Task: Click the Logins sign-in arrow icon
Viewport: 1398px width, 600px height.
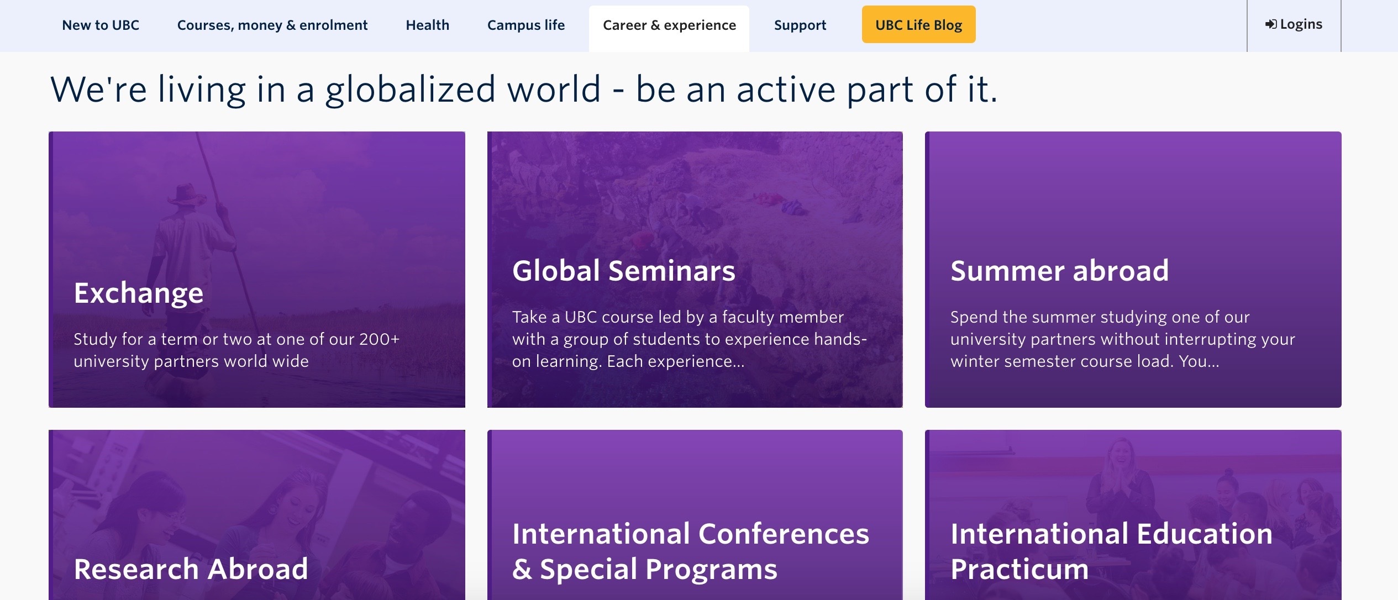Action: click(1270, 24)
